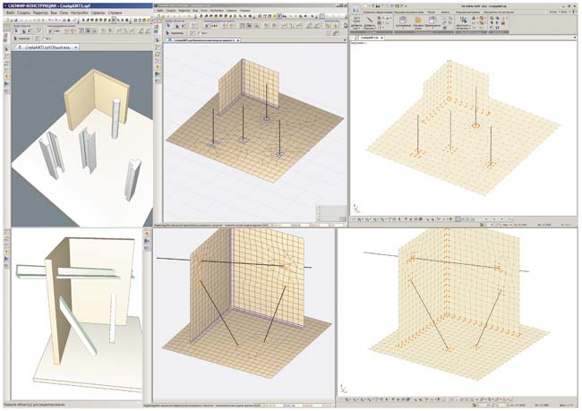582x411 pixels.
Task: Click the circular opening node in top-right mesh view
Action: coord(475,126)
